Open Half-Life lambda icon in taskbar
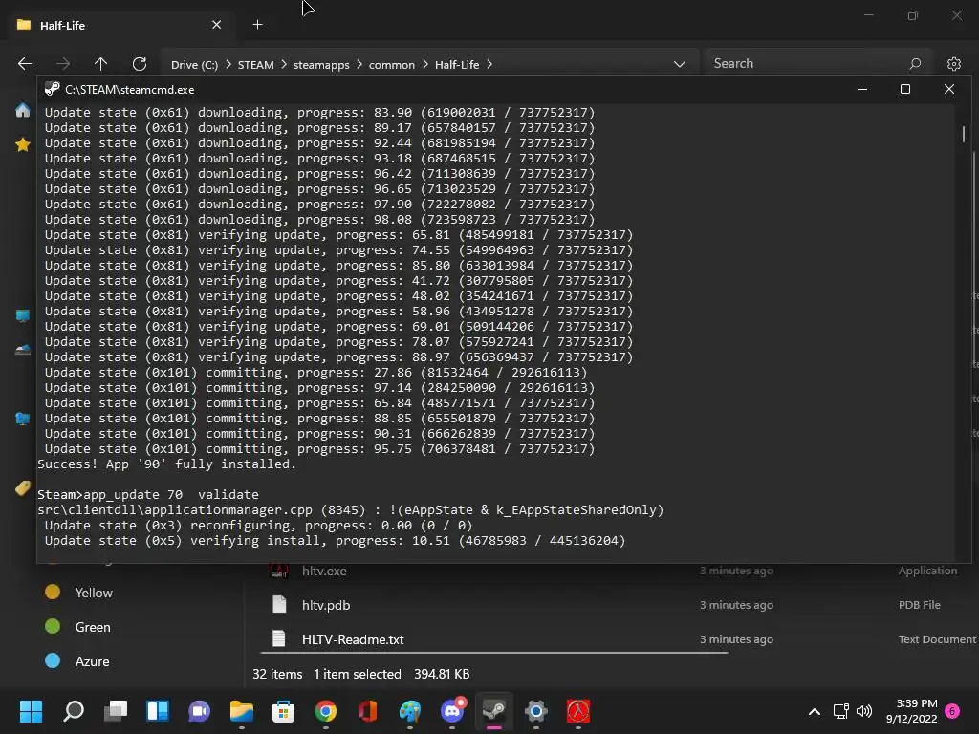Image resolution: width=979 pixels, height=734 pixels. pyautogui.click(x=578, y=711)
